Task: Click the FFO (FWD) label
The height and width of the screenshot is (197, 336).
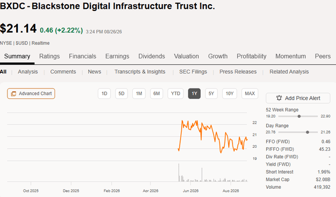Action: coord(278,141)
